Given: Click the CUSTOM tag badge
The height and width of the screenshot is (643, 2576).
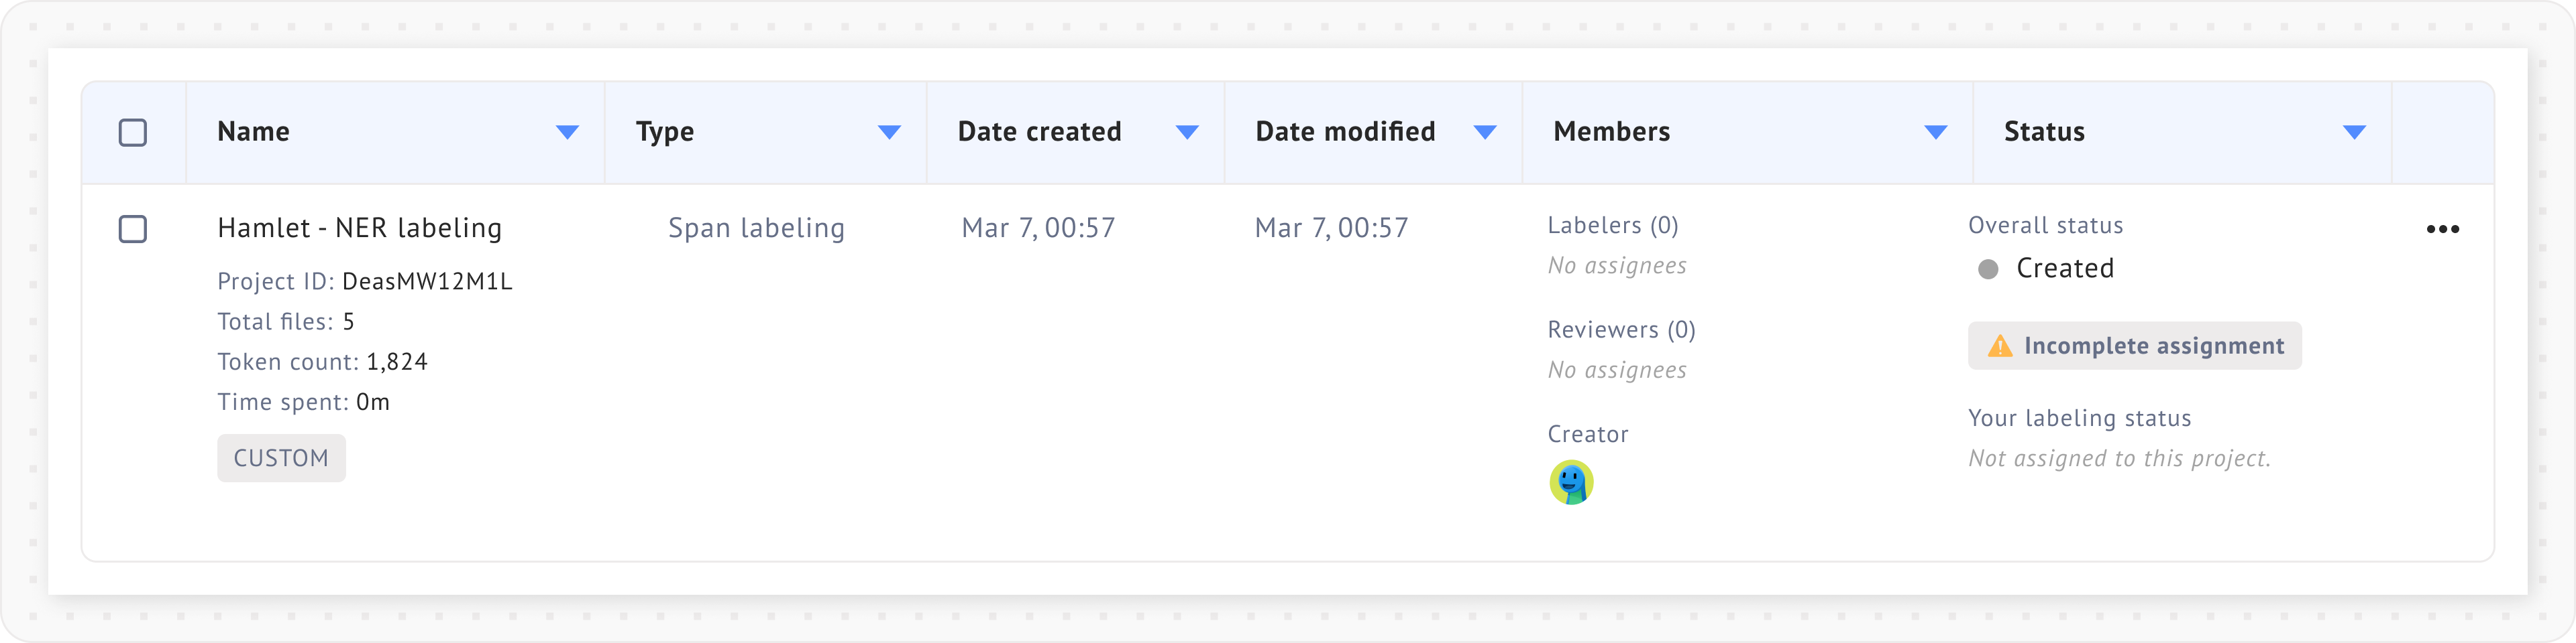Looking at the screenshot, I should point(281,458).
